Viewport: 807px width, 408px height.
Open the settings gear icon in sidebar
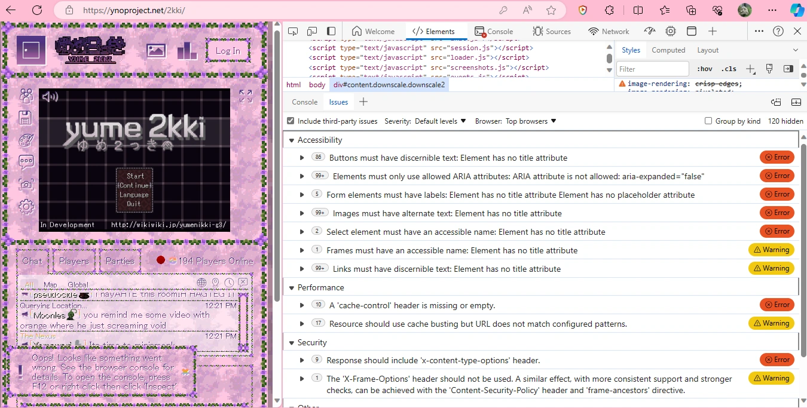click(x=26, y=206)
